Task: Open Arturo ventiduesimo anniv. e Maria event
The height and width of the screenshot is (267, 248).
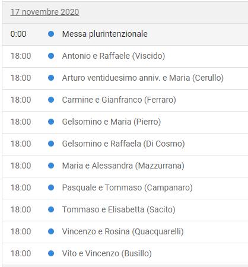Action: (x=143, y=78)
